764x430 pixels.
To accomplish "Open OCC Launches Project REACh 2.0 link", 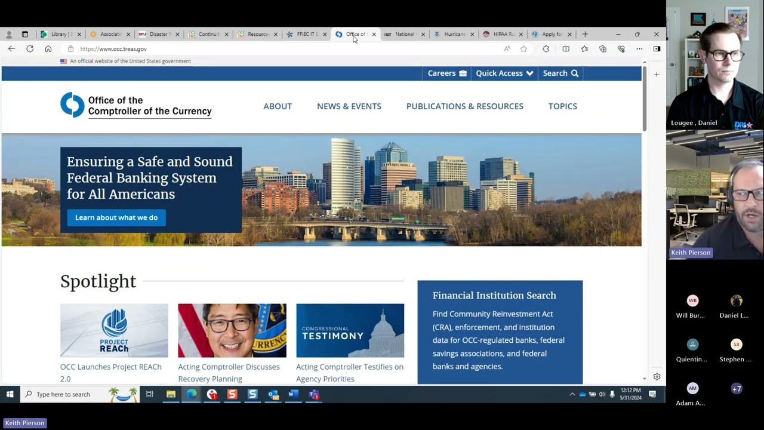I will point(111,373).
